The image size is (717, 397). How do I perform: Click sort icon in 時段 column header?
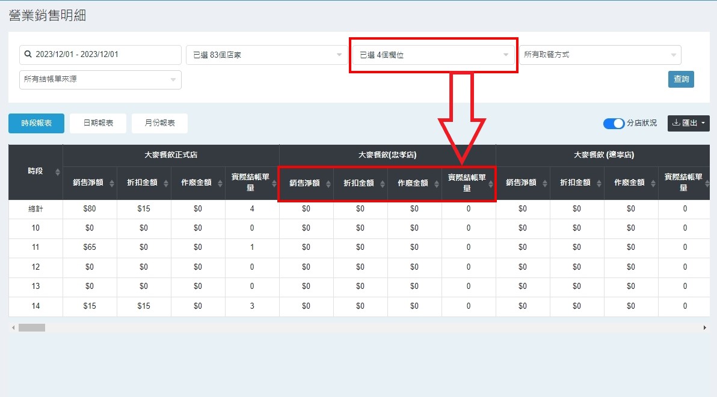58,172
